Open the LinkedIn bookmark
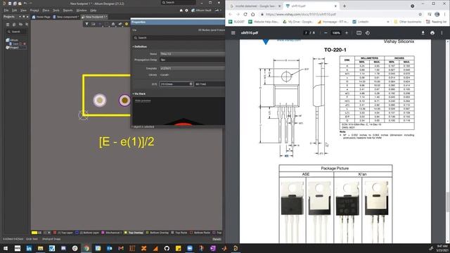450x253 pixels. click(361, 22)
